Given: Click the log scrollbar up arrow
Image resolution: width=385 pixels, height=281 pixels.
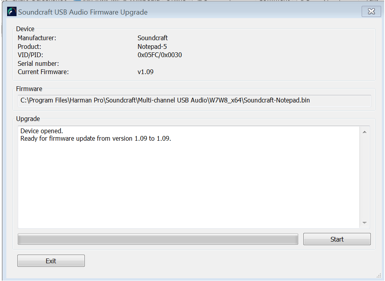Looking at the screenshot, I should click(364, 132).
